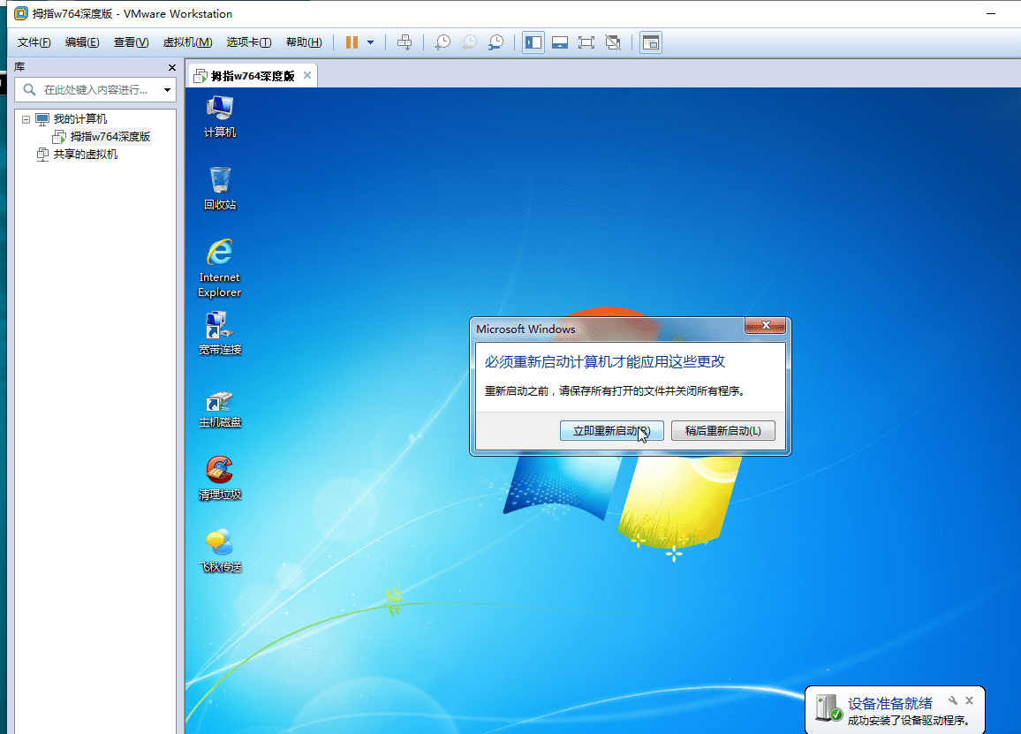Image resolution: width=1021 pixels, height=734 pixels.
Task: Open the snapshot manager
Action: (x=496, y=42)
